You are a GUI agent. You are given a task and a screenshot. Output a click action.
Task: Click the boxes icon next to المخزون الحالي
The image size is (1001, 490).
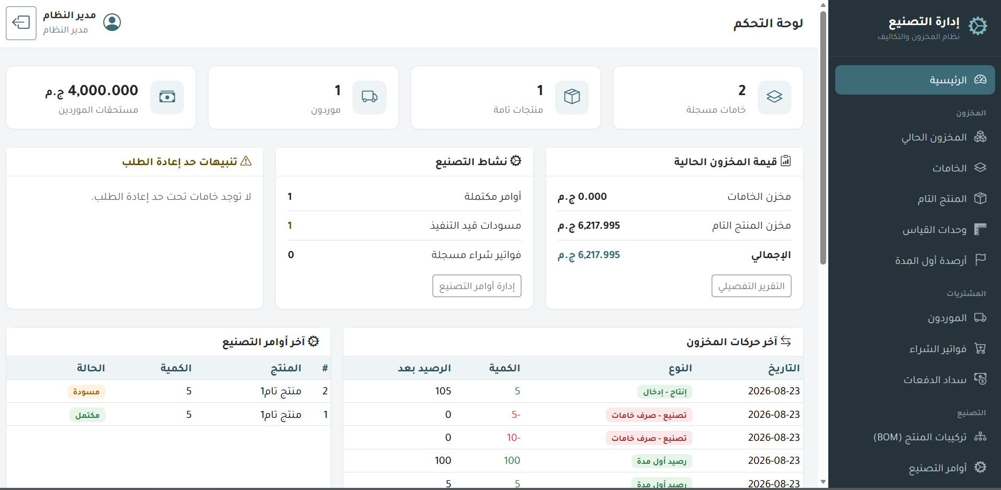(x=980, y=137)
